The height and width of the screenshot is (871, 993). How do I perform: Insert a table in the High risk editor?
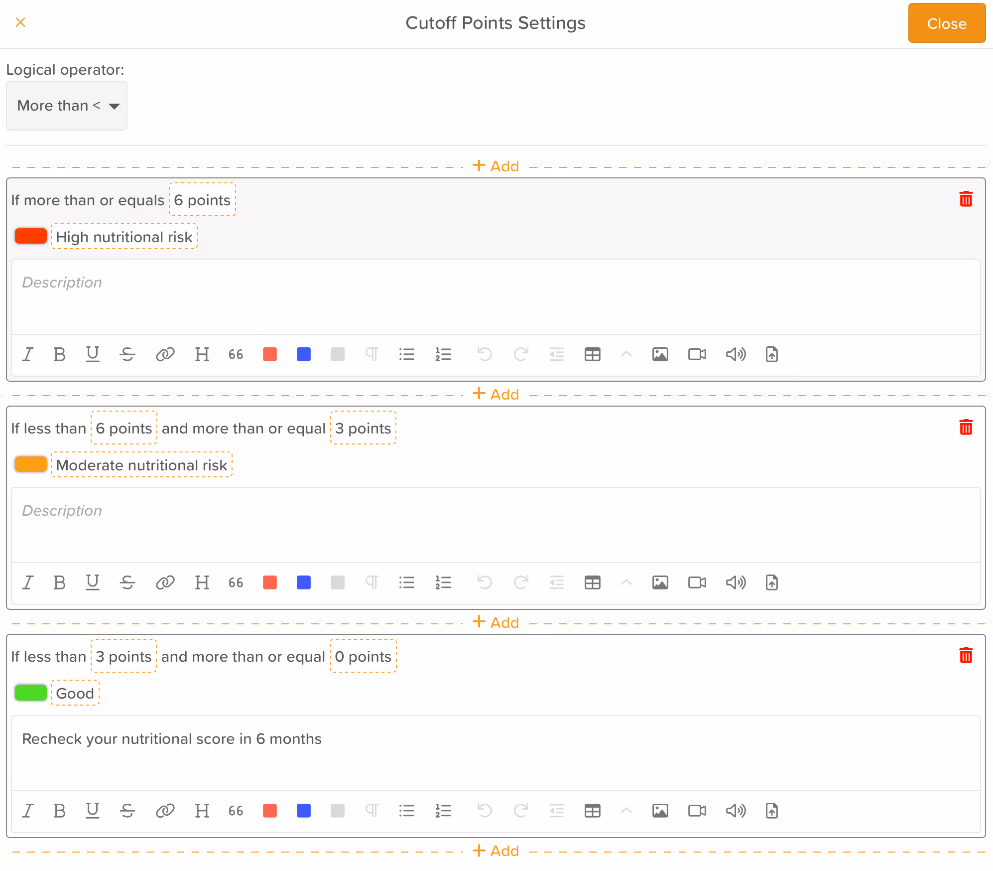coord(593,354)
